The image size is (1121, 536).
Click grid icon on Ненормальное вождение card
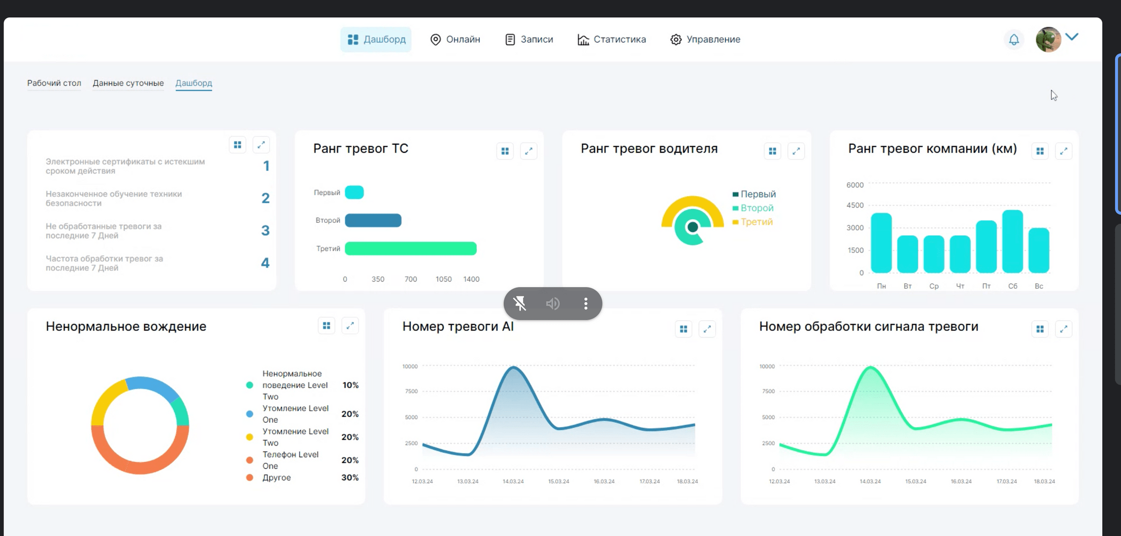click(x=326, y=325)
